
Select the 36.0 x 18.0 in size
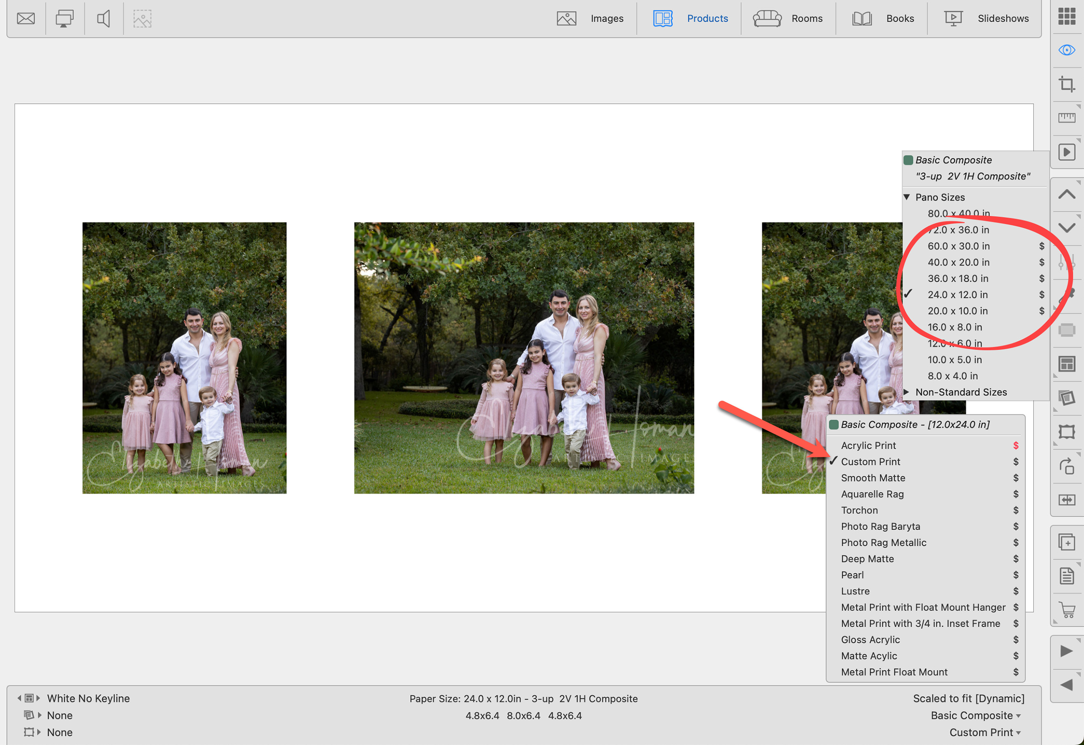[x=958, y=278]
